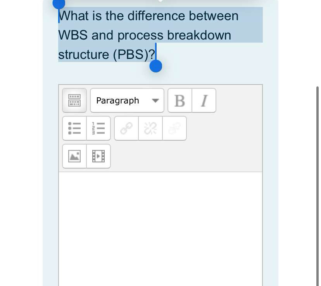Toggle bold styling on the highlighted text

tap(179, 100)
